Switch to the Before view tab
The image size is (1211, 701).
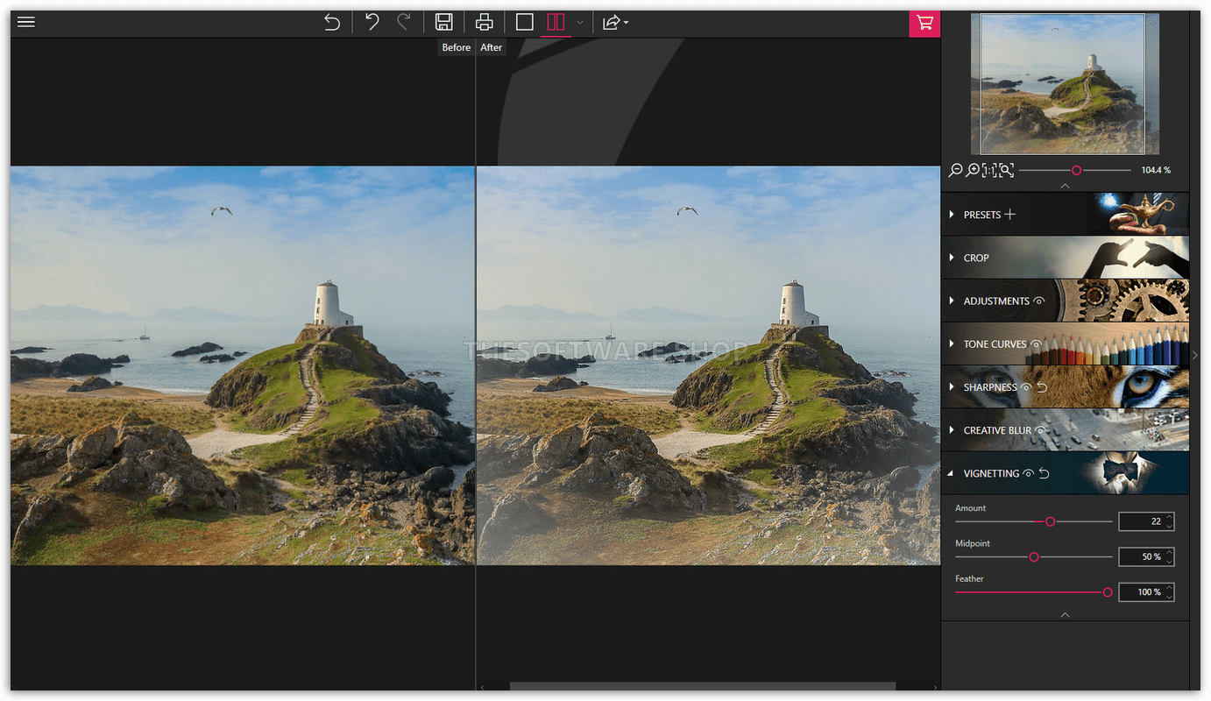(456, 46)
